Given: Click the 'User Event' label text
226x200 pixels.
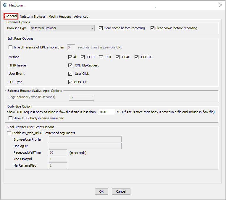Looking at the screenshot, I should pos(17,74).
